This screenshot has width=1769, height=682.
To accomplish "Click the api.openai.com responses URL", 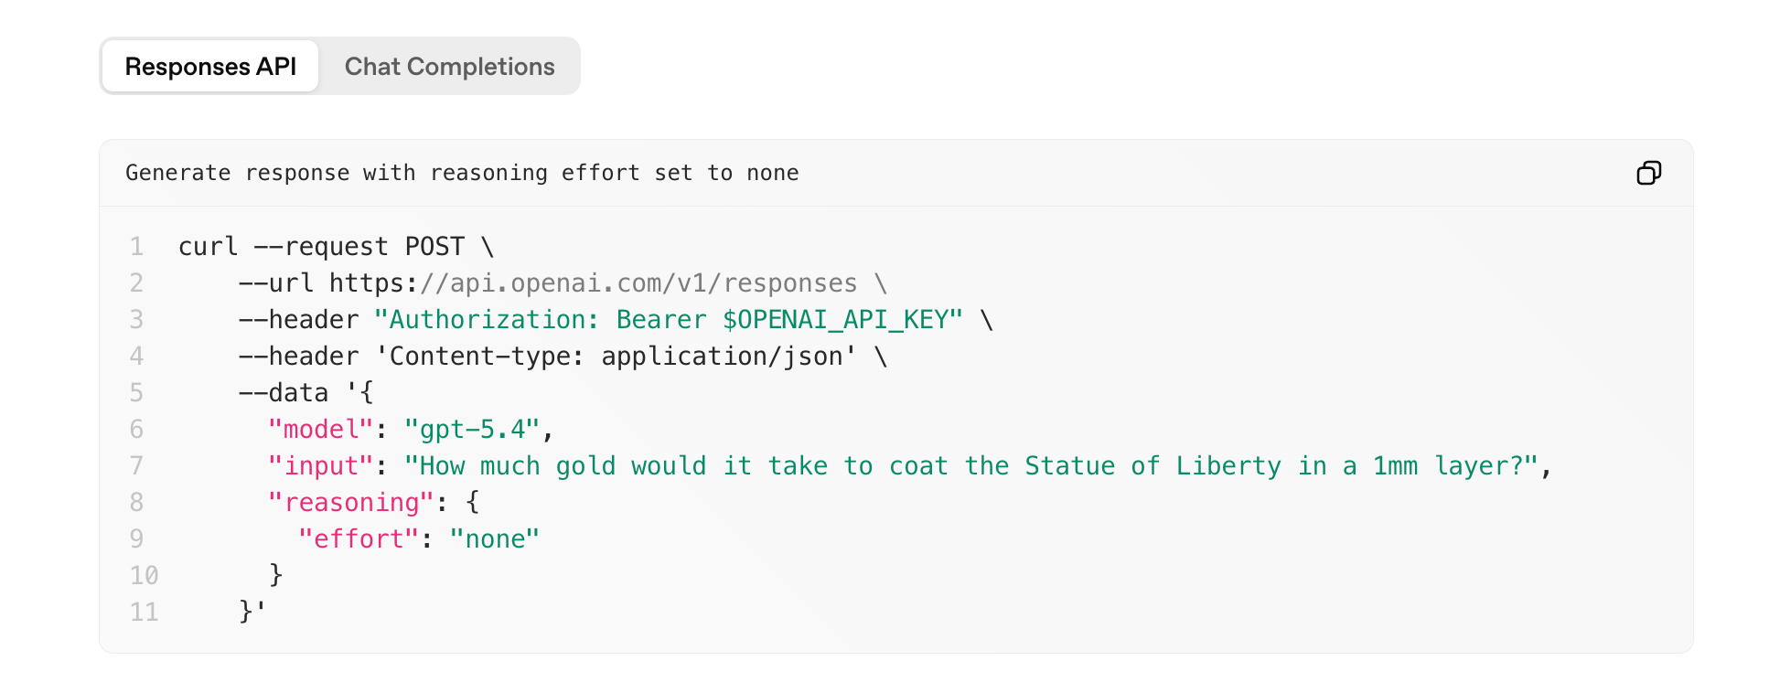I will tap(593, 283).
